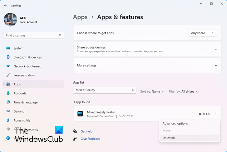Click the search icon in app list box
This screenshot has width=227, height=152.
coord(133,90)
